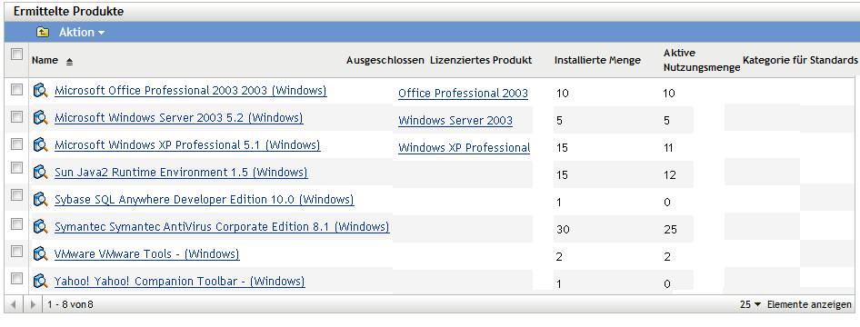This screenshot has height=327, width=860.
Task: Open licensed product Windows Server 2003 link
Action: (x=455, y=121)
